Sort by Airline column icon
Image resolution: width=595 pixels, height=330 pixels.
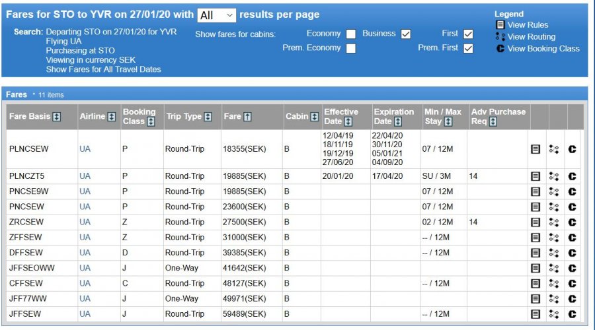pyautogui.click(x=112, y=117)
